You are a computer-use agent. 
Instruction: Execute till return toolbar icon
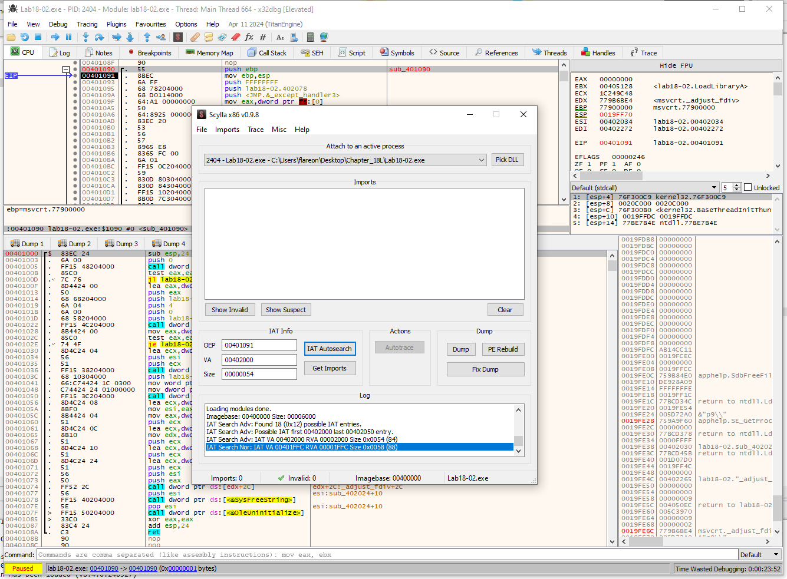(x=147, y=37)
